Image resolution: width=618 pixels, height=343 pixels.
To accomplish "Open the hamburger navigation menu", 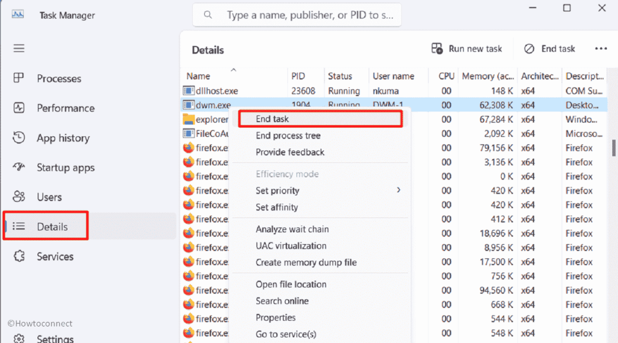I will (x=19, y=48).
